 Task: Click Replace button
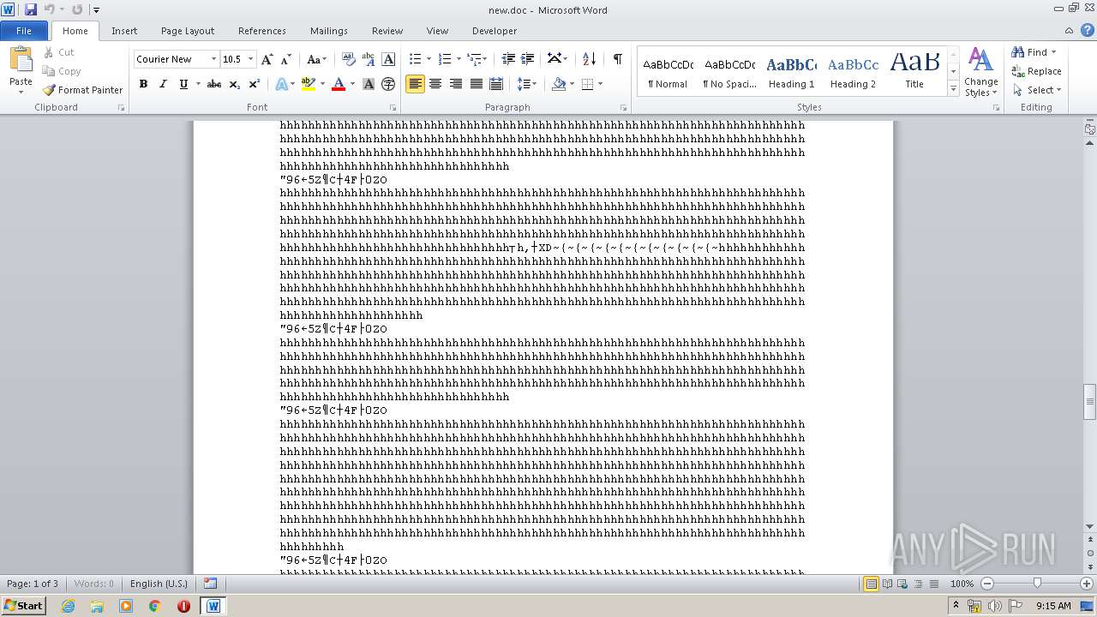1036,71
